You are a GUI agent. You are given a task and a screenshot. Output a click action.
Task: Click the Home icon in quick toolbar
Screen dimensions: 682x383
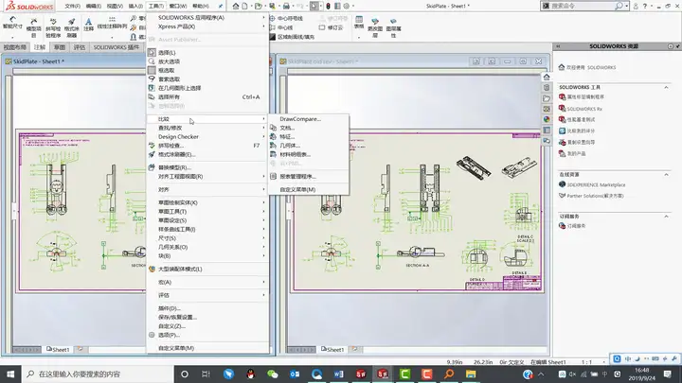pos(235,6)
